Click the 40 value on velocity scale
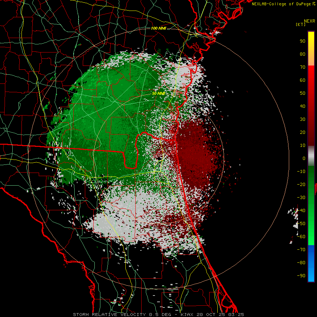Image resolution: width=317 pixels, height=317 pixels. coord(303,106)
